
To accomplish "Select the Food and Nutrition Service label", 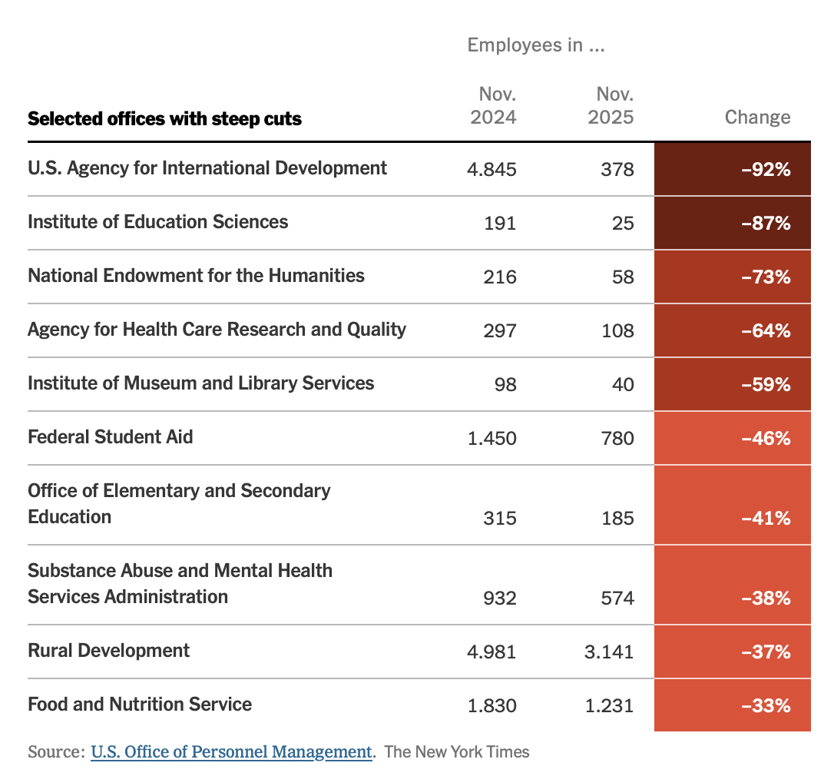I will [139, 705].
